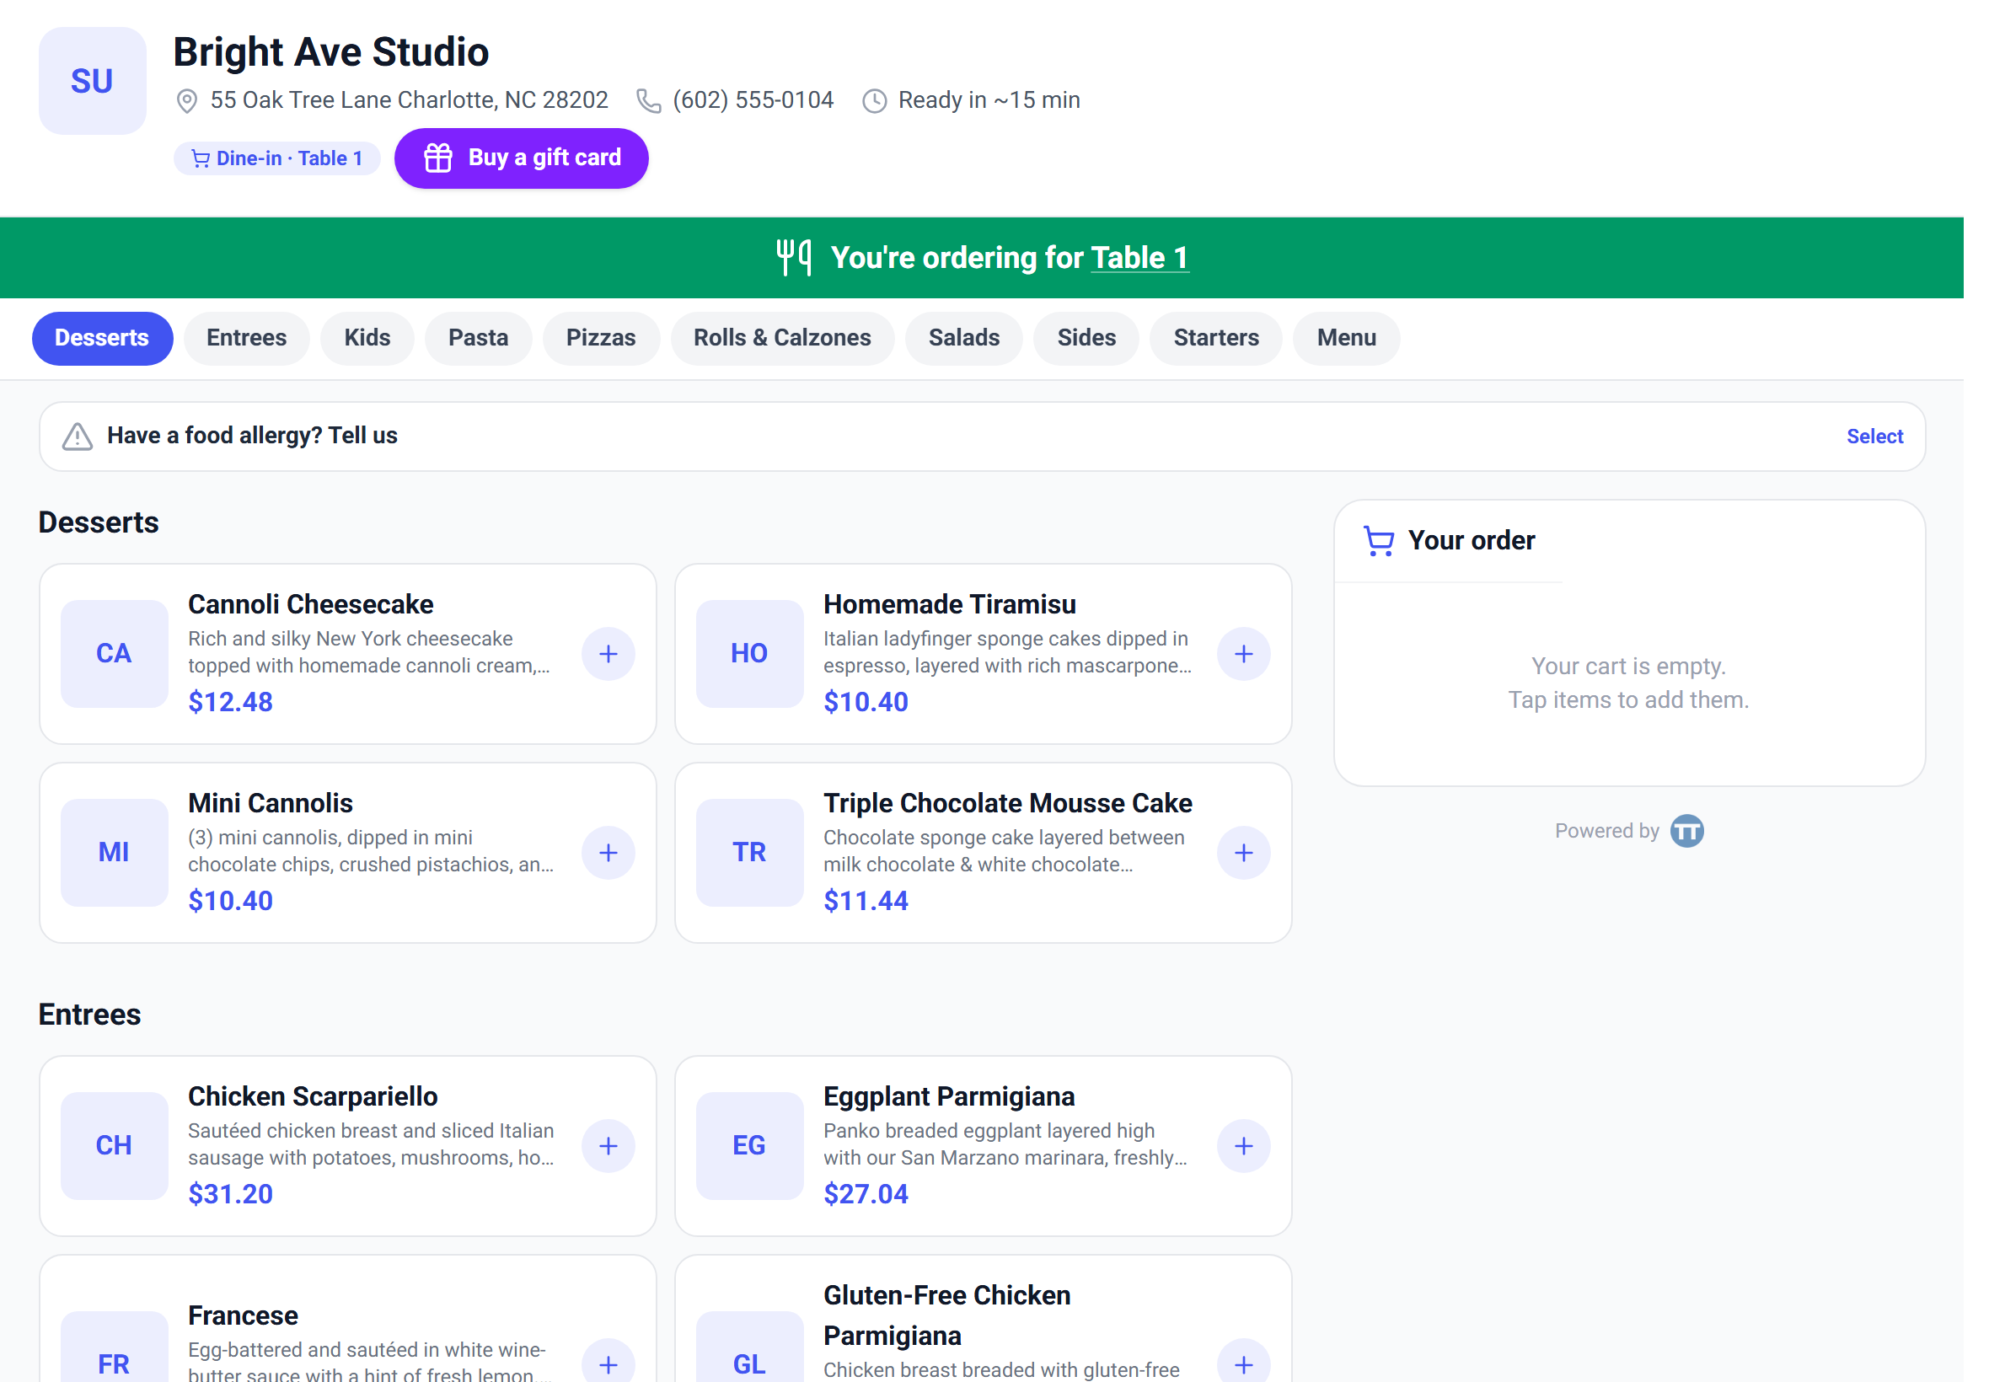The width and height of the screenshot is (1989, 1382).
Task: Add Triple Chocolate Mousse Cake plus icon
Action: 1243,853
